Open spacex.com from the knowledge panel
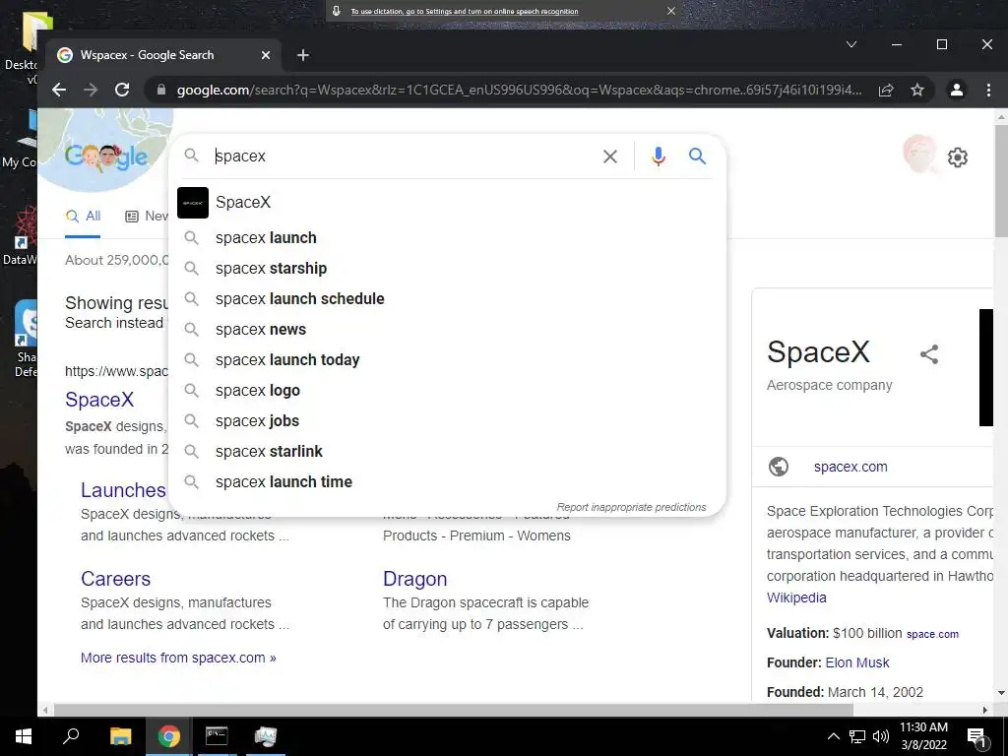1008x756 pixels. click(850, 467)
